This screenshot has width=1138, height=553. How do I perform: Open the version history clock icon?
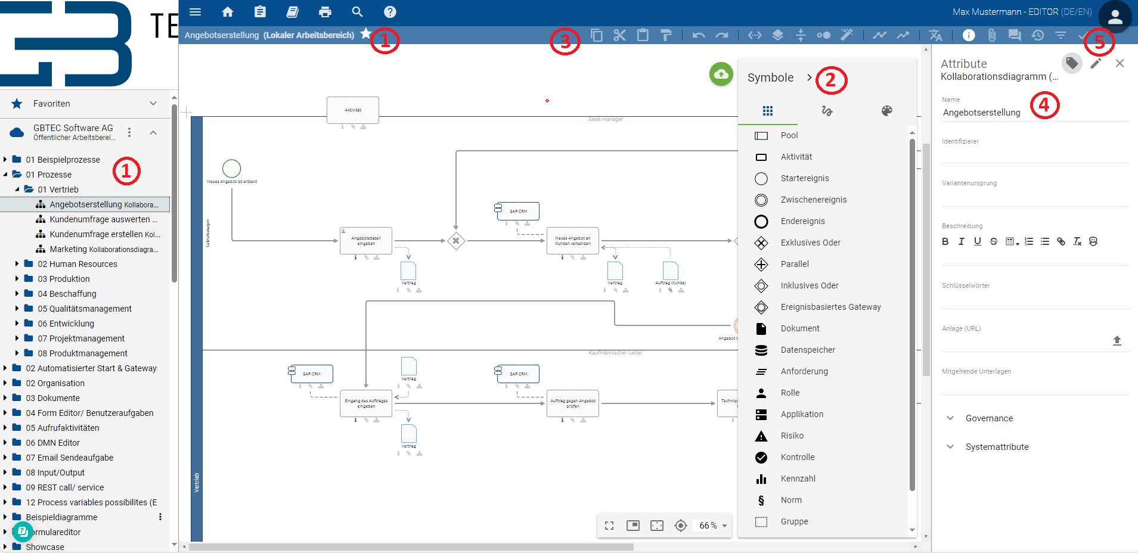pyautogui.click(x=1038, y=35)
